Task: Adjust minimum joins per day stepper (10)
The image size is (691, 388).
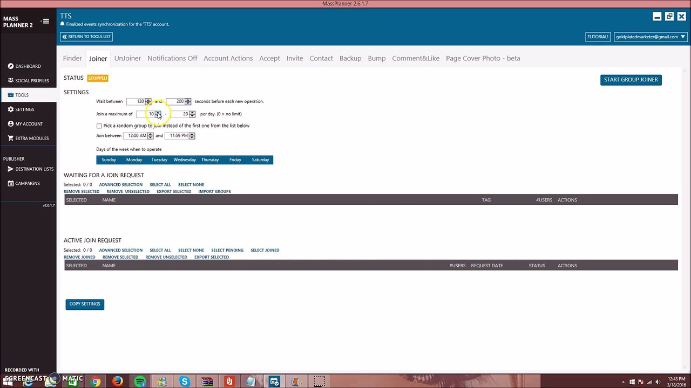Action: click(x=158, y=114)
